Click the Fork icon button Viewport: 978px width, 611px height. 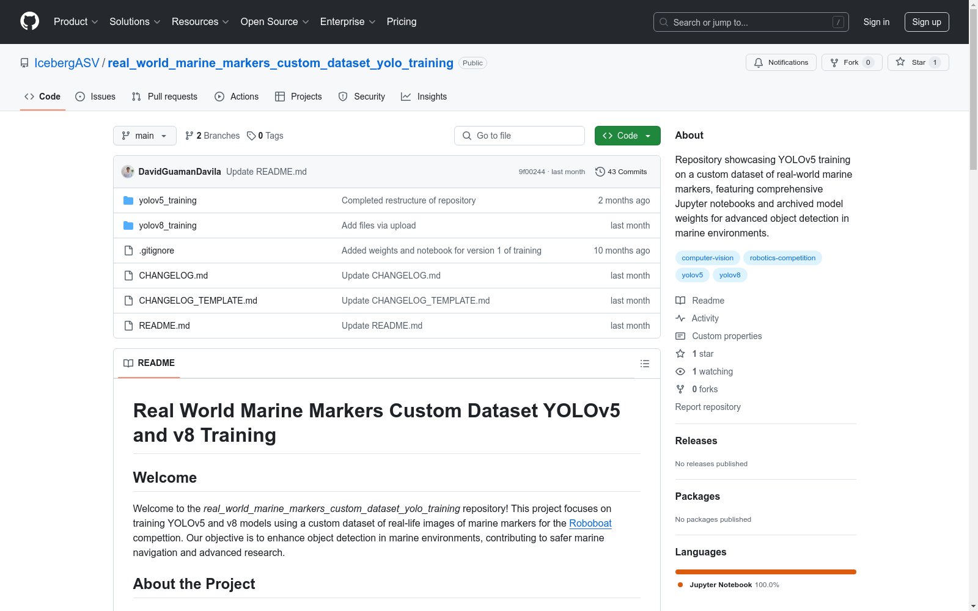click(x=834, y=62)
